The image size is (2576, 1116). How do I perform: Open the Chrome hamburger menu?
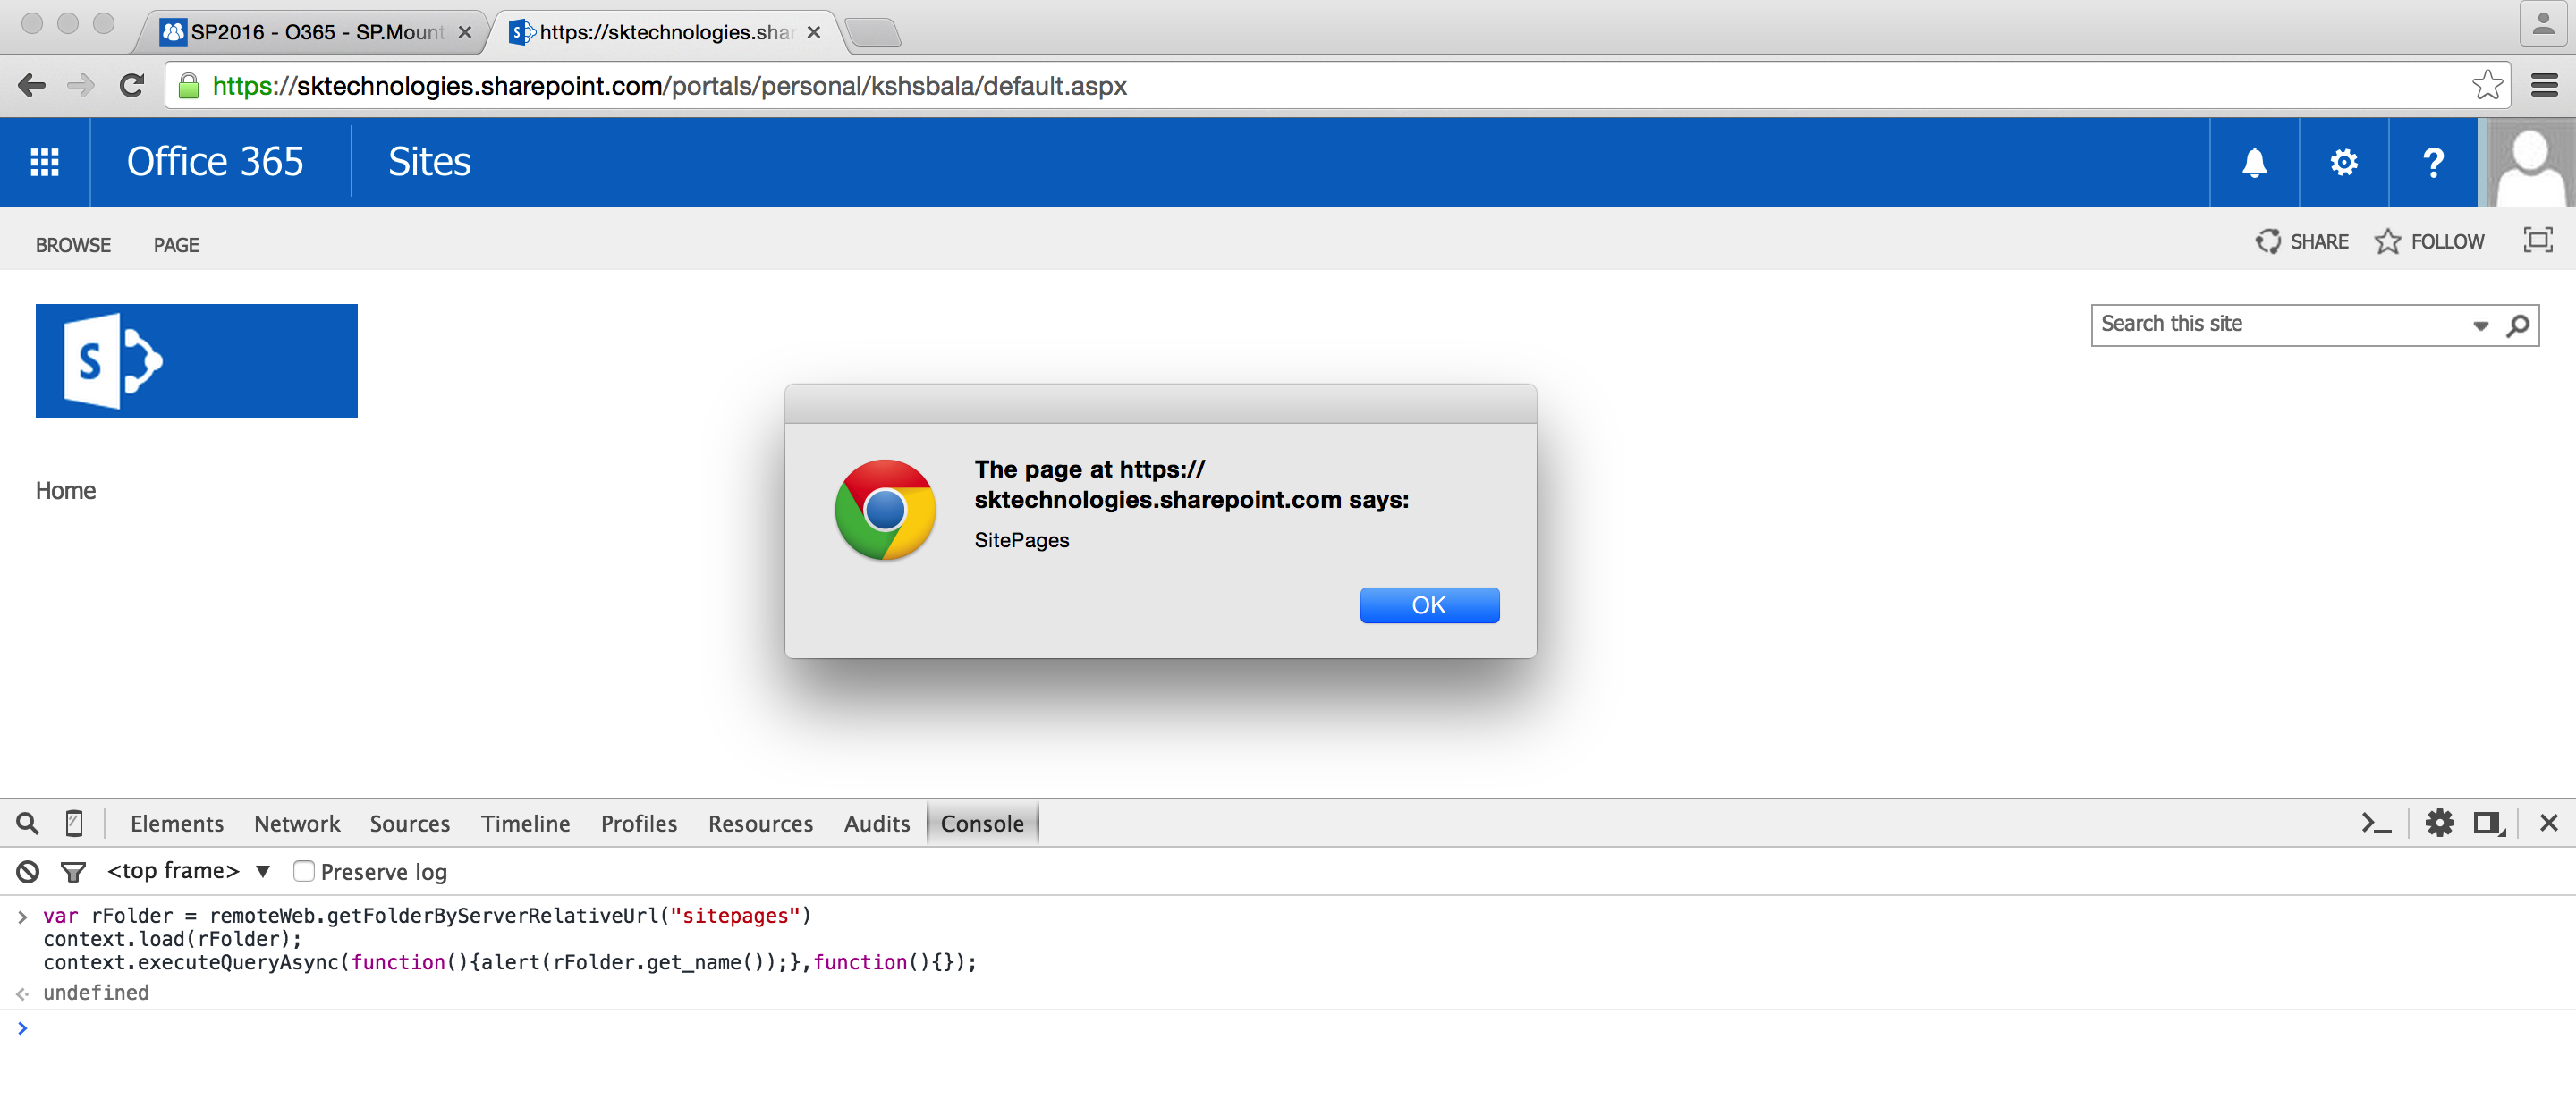tap(2544, 86)
